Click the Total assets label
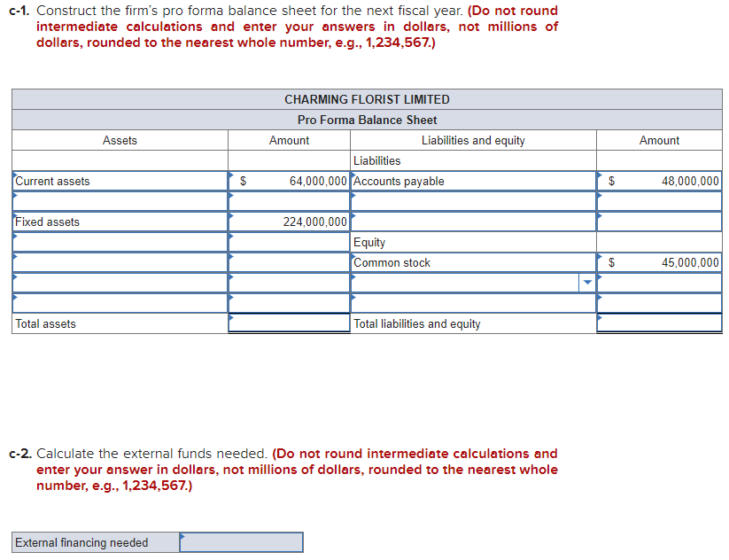The image size is (729, 560). (x=45, y=323)
